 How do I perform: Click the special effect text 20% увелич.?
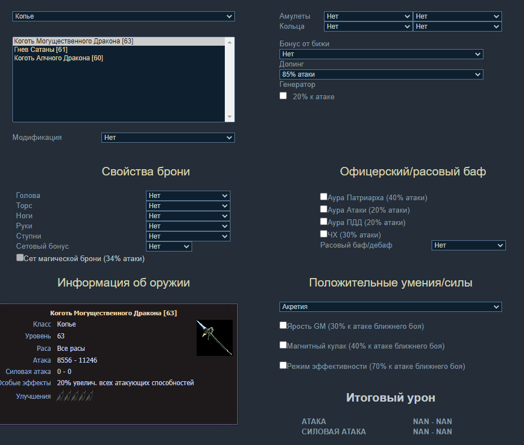(125, 383)
